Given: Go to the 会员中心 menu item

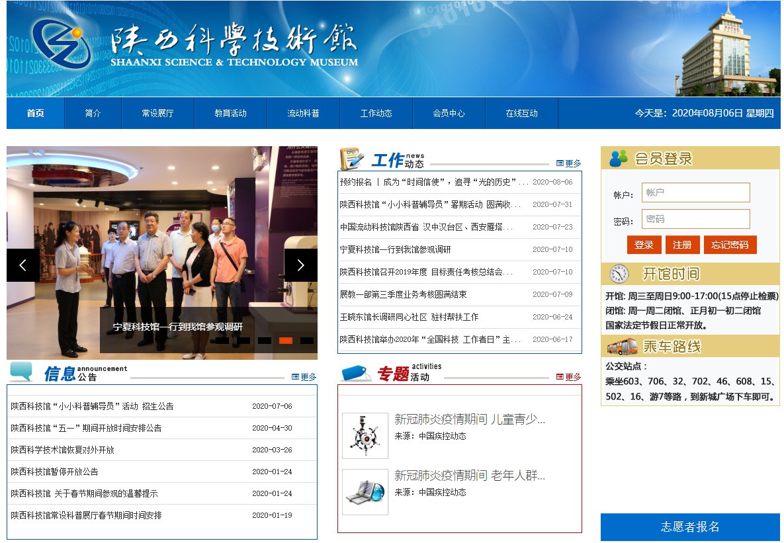Looking at the screenshot, I should (x=449, y=113).
